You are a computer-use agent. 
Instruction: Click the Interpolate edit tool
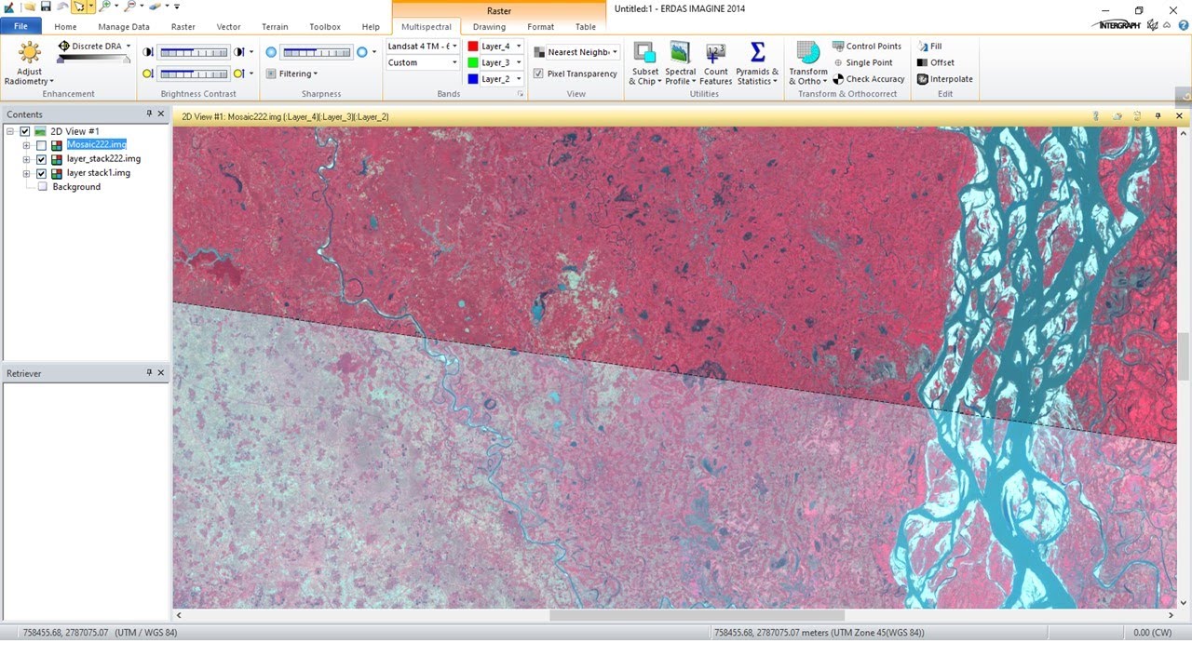945,79
